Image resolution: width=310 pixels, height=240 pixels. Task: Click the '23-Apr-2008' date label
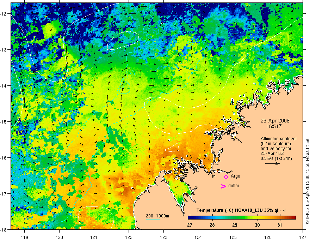[275, 121]
